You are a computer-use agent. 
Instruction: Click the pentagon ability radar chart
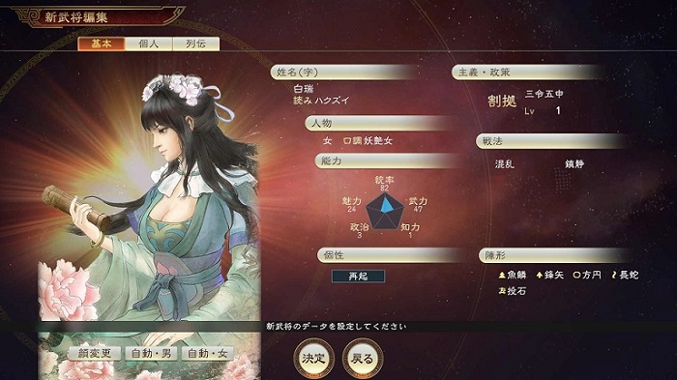384,211
